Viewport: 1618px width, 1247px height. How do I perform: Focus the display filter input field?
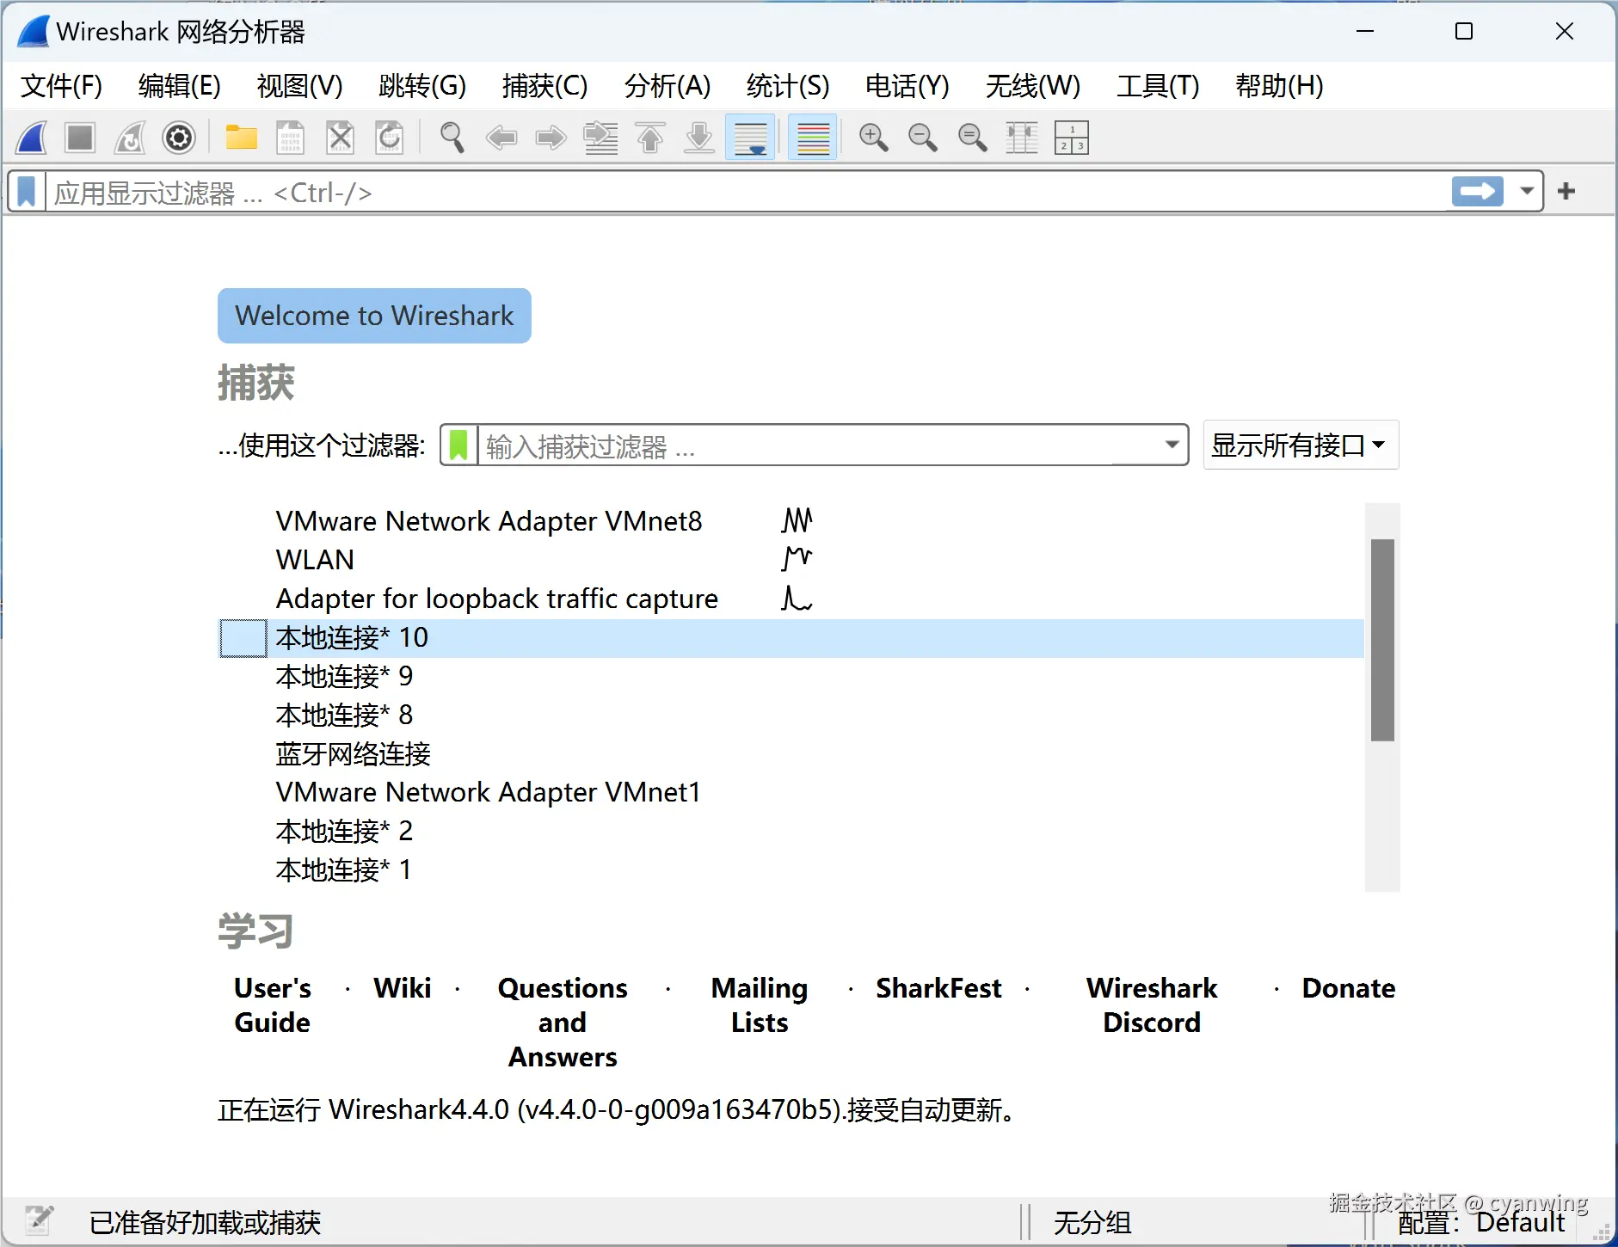pos(748,192)
